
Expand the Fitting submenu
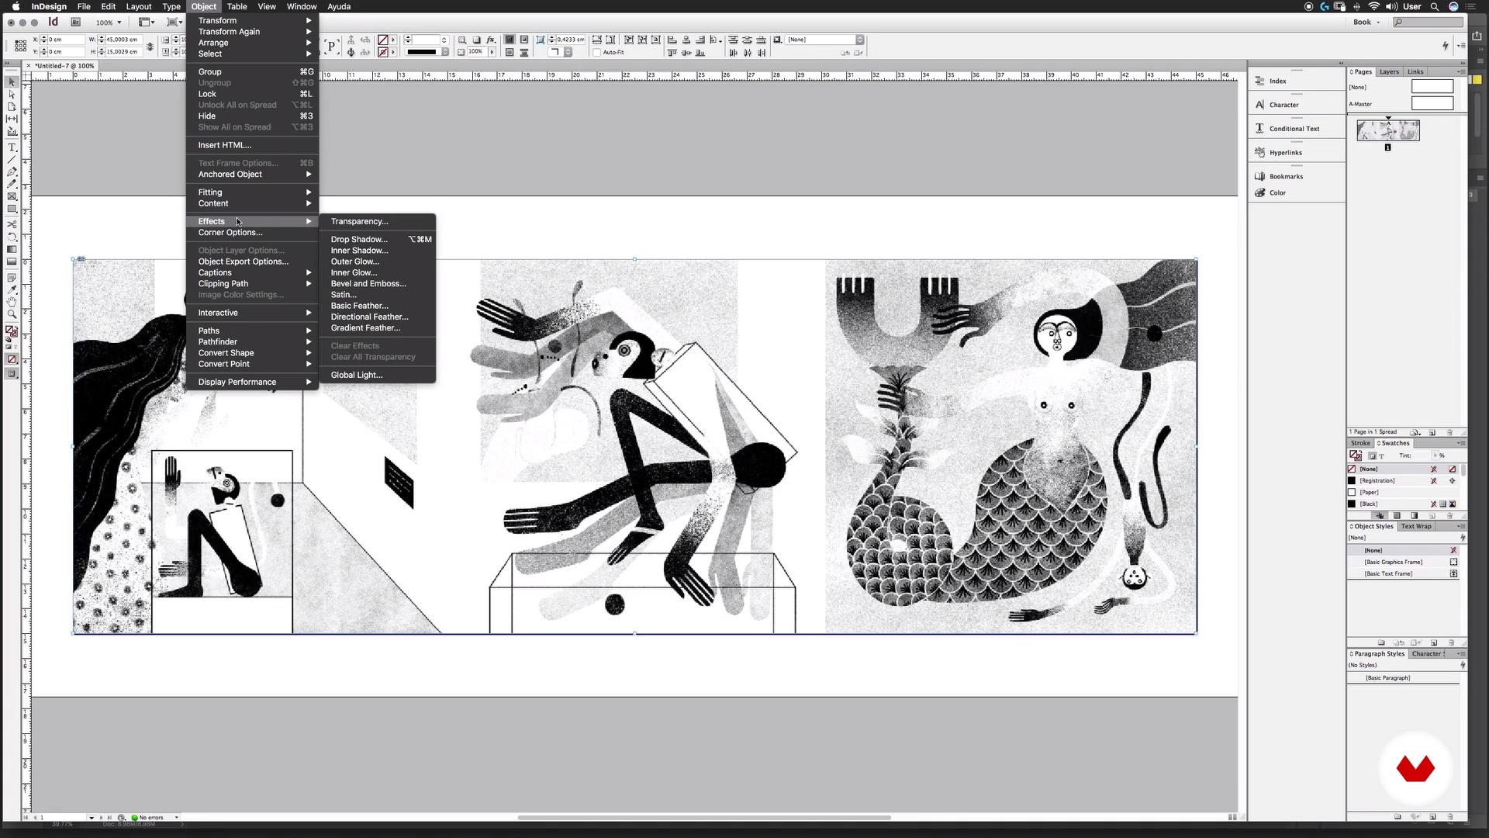coord(252,192)
